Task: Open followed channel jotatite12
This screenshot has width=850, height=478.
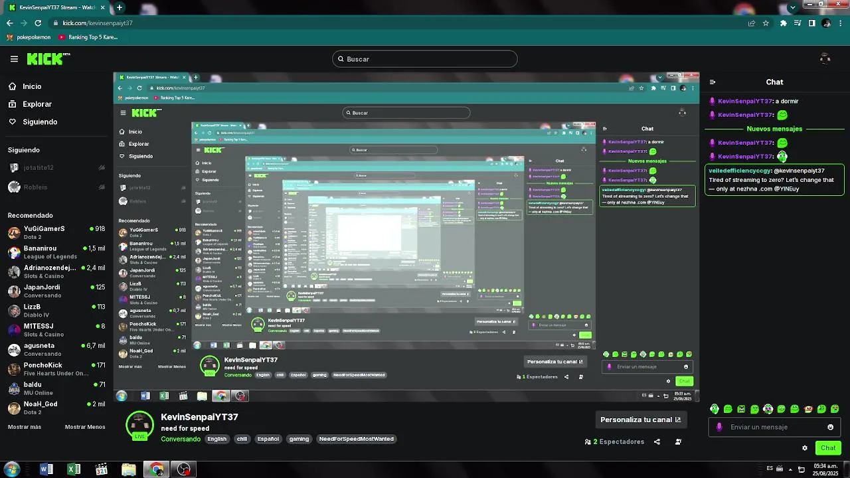Action: coord(56,168)
